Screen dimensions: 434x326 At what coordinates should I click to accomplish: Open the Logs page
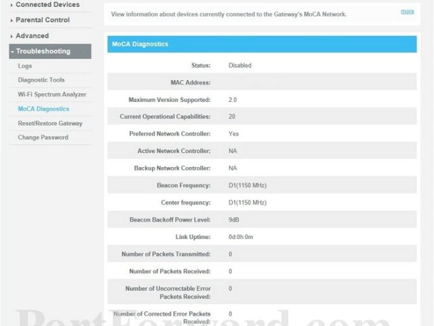click(25, 66)
